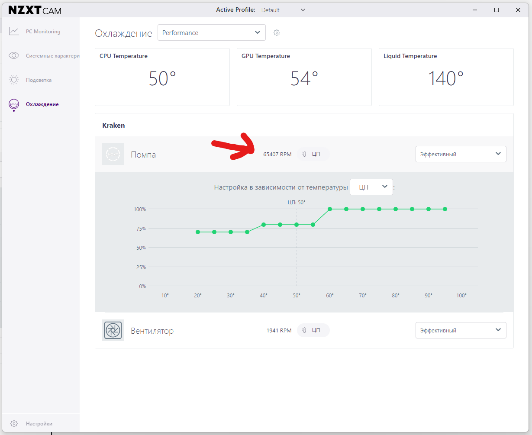
Task: Open the gear icon beside Performance dropdown
Action: pos(277,32)
